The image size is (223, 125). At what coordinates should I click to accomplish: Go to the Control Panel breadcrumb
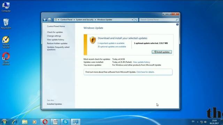[66, 20]
